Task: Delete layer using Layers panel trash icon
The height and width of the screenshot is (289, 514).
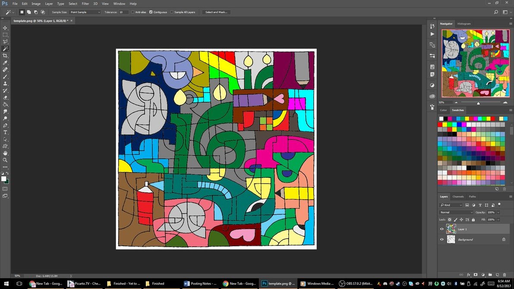Action: (x=504, y=274)
